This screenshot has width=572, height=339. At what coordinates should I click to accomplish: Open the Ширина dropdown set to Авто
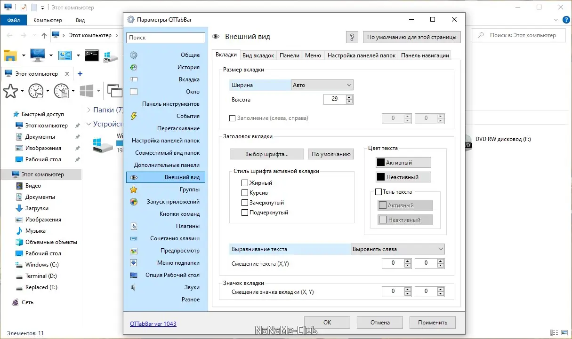(322, 85)
